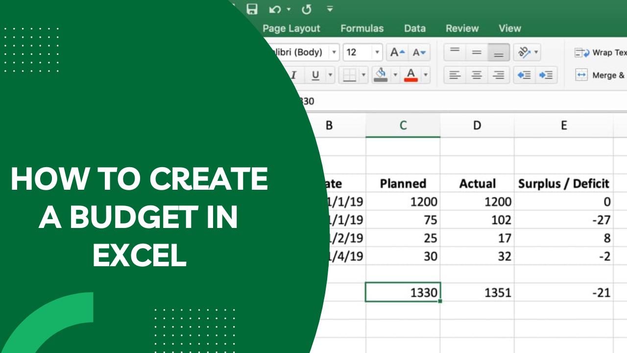The image size is (627, 353).
Task: Select the column E header
Action: (x=564, y=126)
